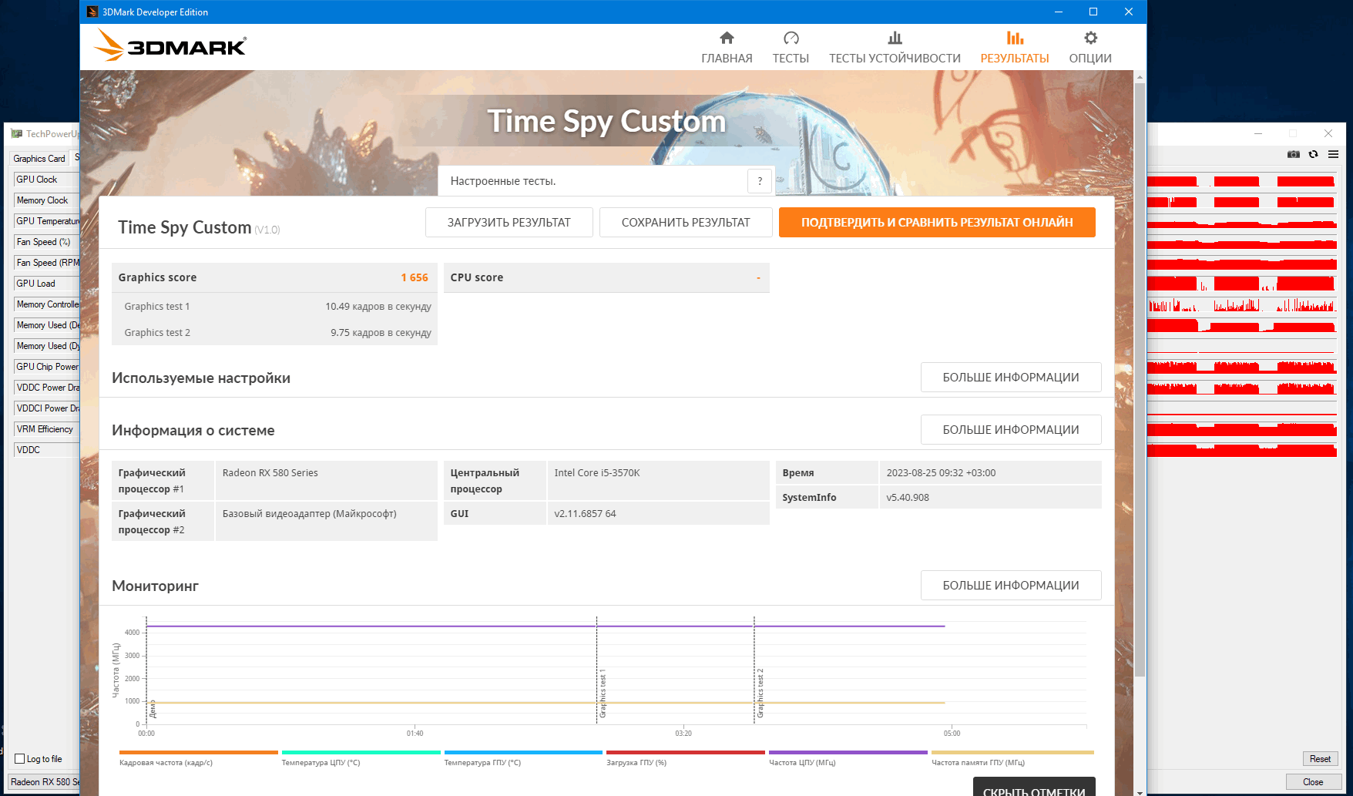
Task: Toggle the Температура ГПУ legend series
Action: coord(523,758)
